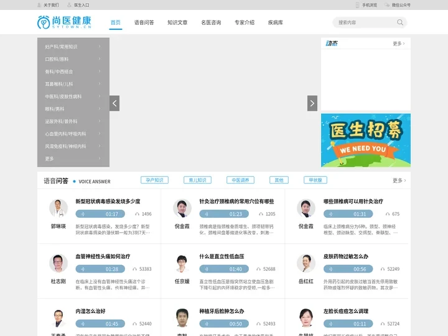Image resolution: width=448 pixels, height=336 pixels.
Task: Open 疾病库 nav item
Action: [x=276, y=22]
